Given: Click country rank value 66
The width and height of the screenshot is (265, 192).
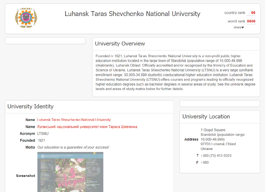Looking at the screenshot, I should tap(253, 13).
